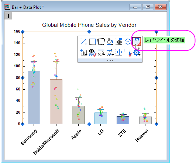Open the paint bucket fill color dropdown
The image size is (196, 164).
coord(110,42)
